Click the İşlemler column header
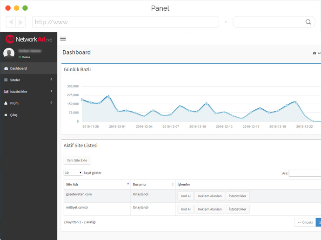Image resolution: width=321 pixels, height=240 pixels. click(184, 184)
